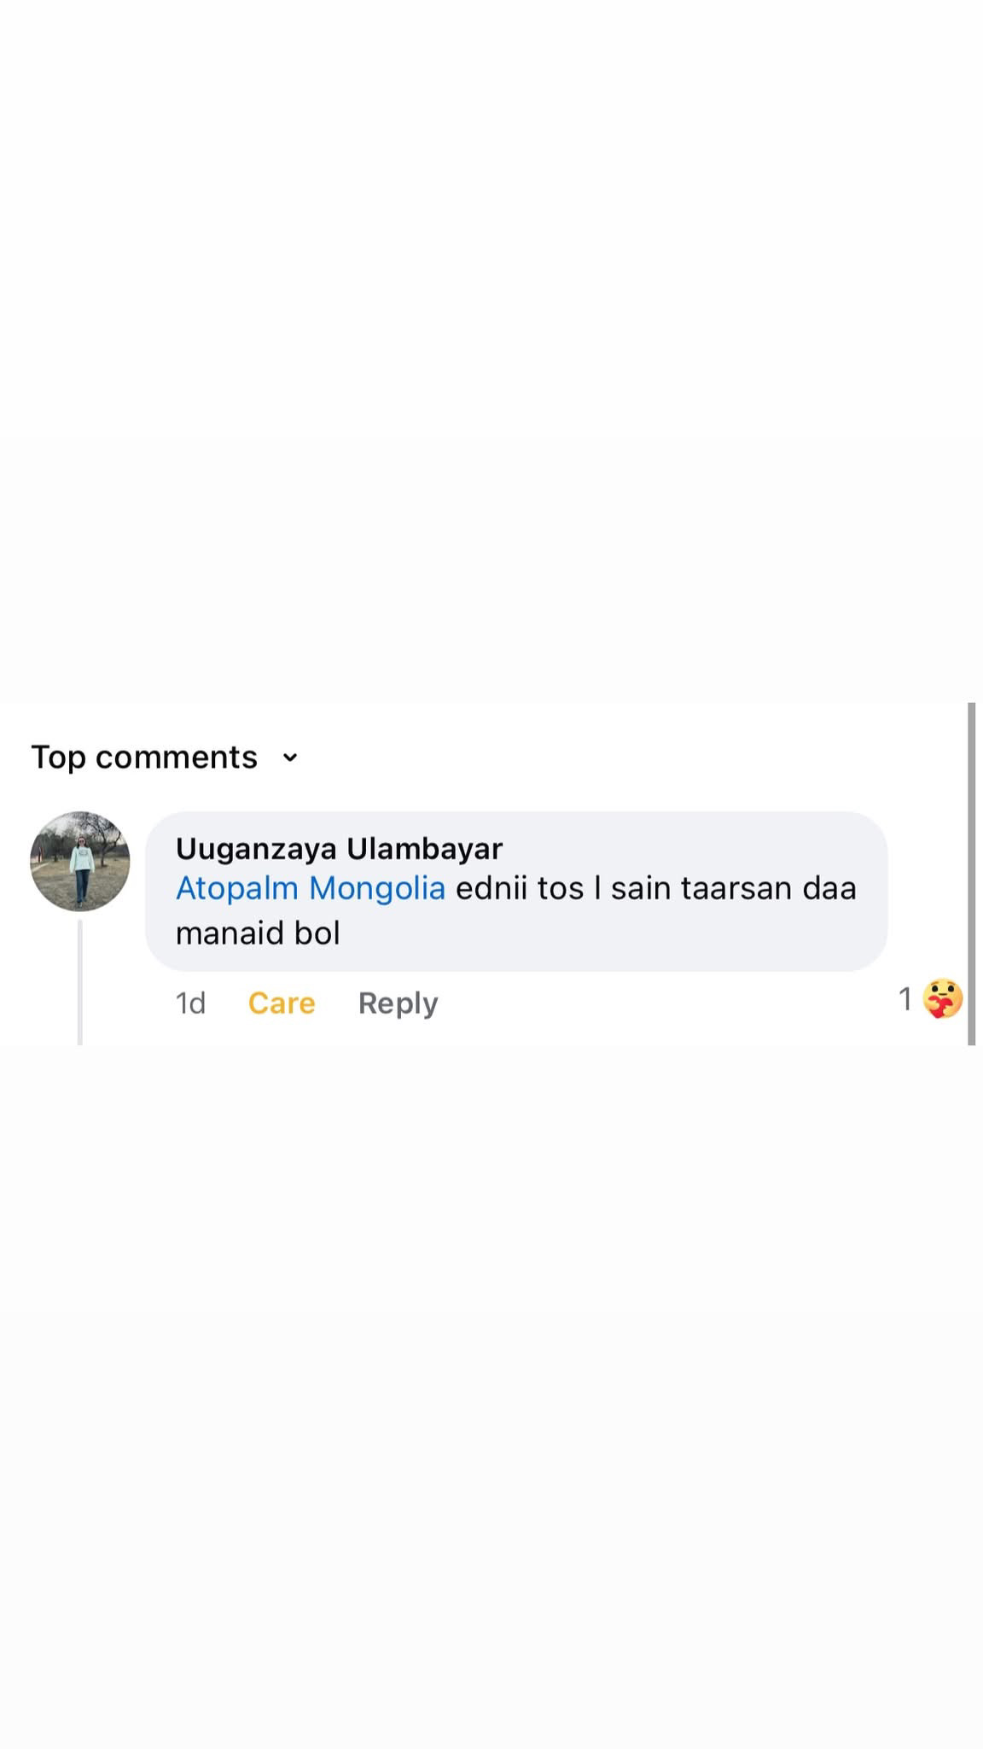Expand the Top comments chevron arrow
Image resolution: width=983 pixels, height=1749 pixels.
point(290,758)
